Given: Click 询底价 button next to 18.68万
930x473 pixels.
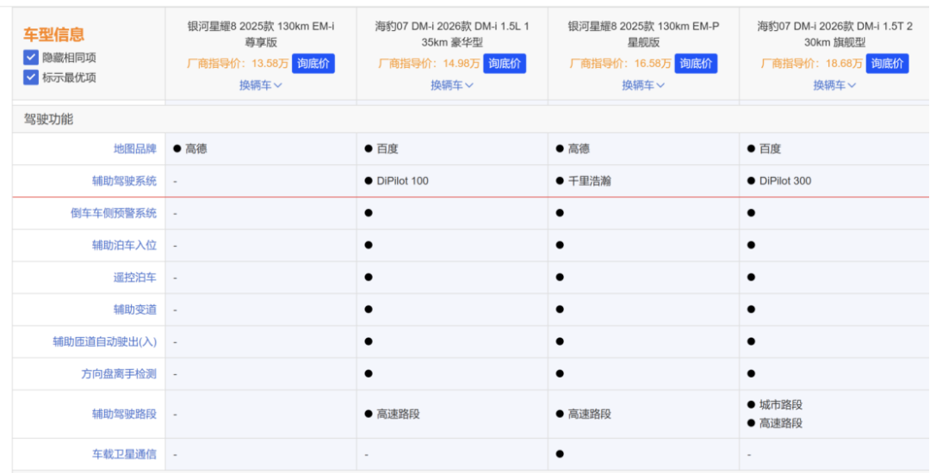Looking at the screenshot, I should pos(887,64).
